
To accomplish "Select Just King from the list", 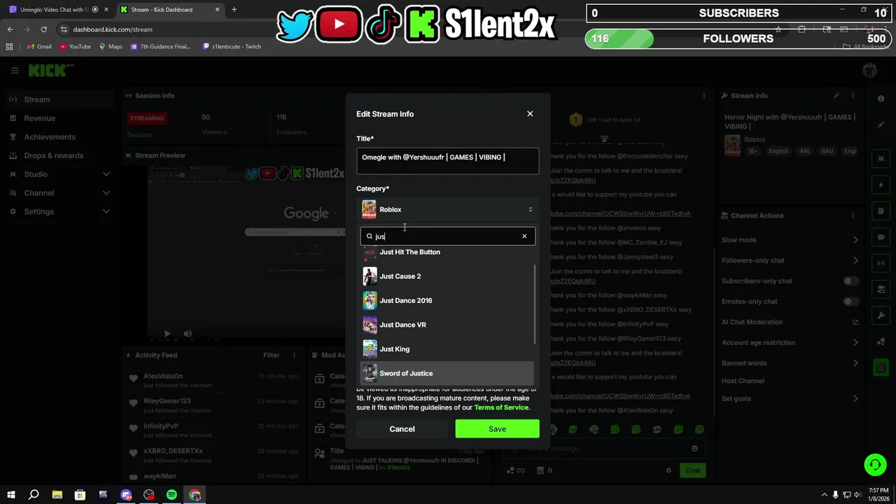I will [x=447, y=349].
